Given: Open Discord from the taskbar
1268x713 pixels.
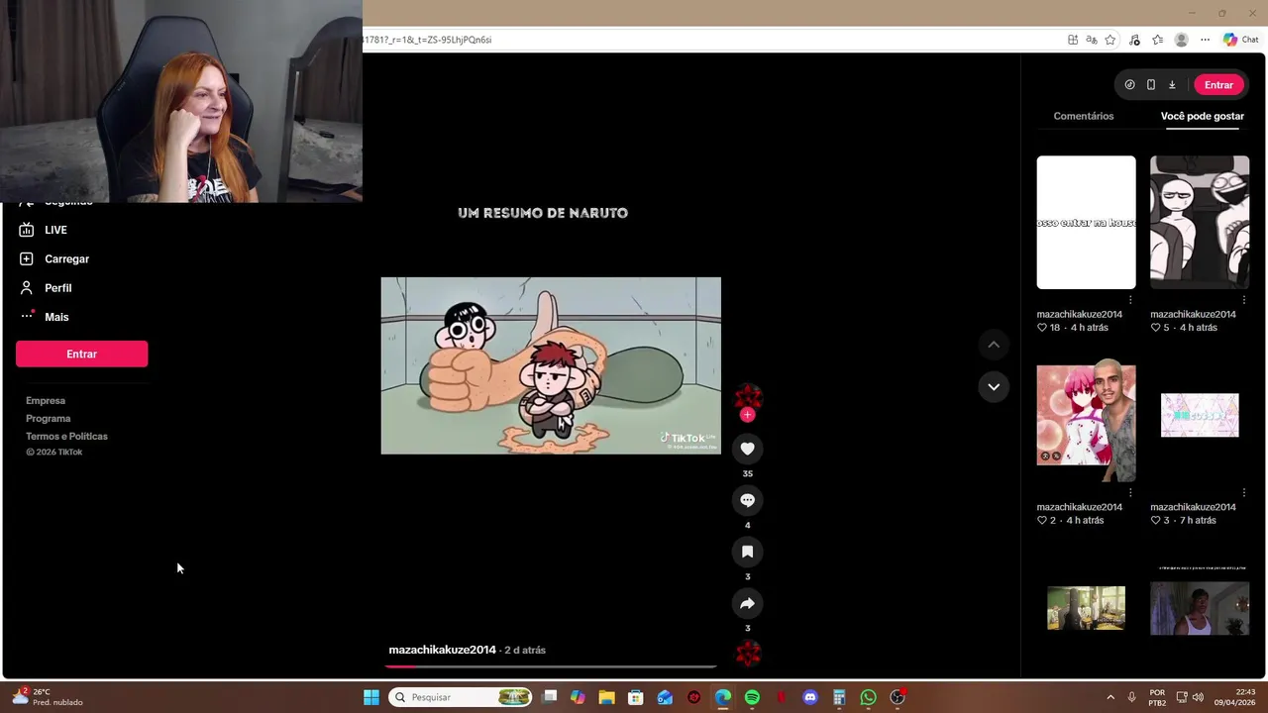Looking at the screenshot, I should tap(810, 697).
